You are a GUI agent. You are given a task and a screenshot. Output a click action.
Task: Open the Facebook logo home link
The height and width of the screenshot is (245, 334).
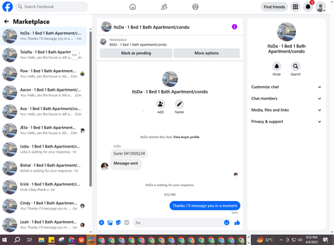[7, 7]
